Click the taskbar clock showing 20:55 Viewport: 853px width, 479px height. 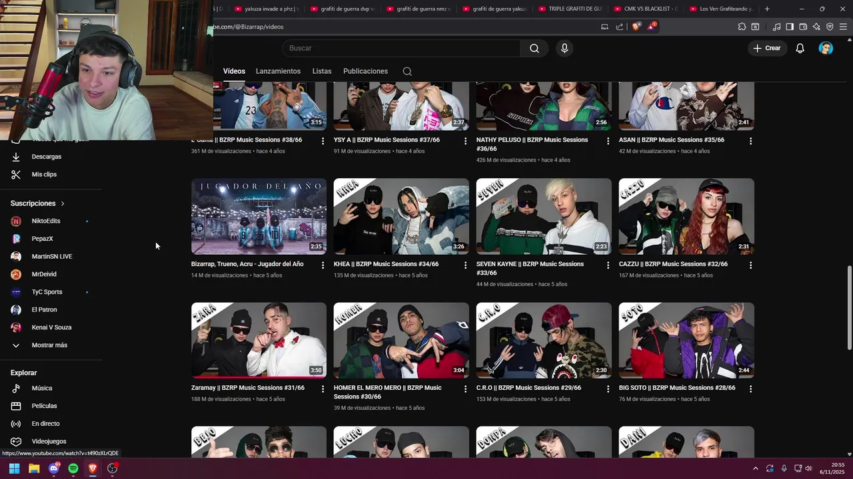[x=833, y=468]
